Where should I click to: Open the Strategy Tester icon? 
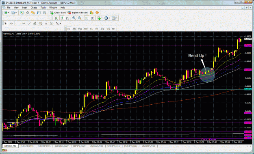pyautogui.click(x=44, y=13)
